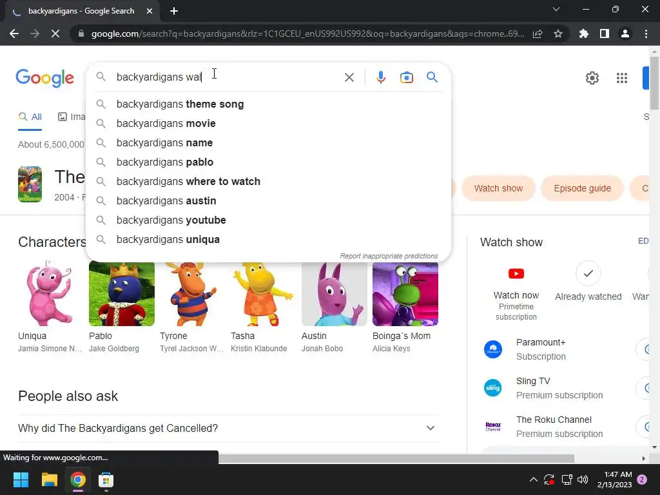Open the Google apps grid
This screenshot has width=660, height=495.
point(622,78)
